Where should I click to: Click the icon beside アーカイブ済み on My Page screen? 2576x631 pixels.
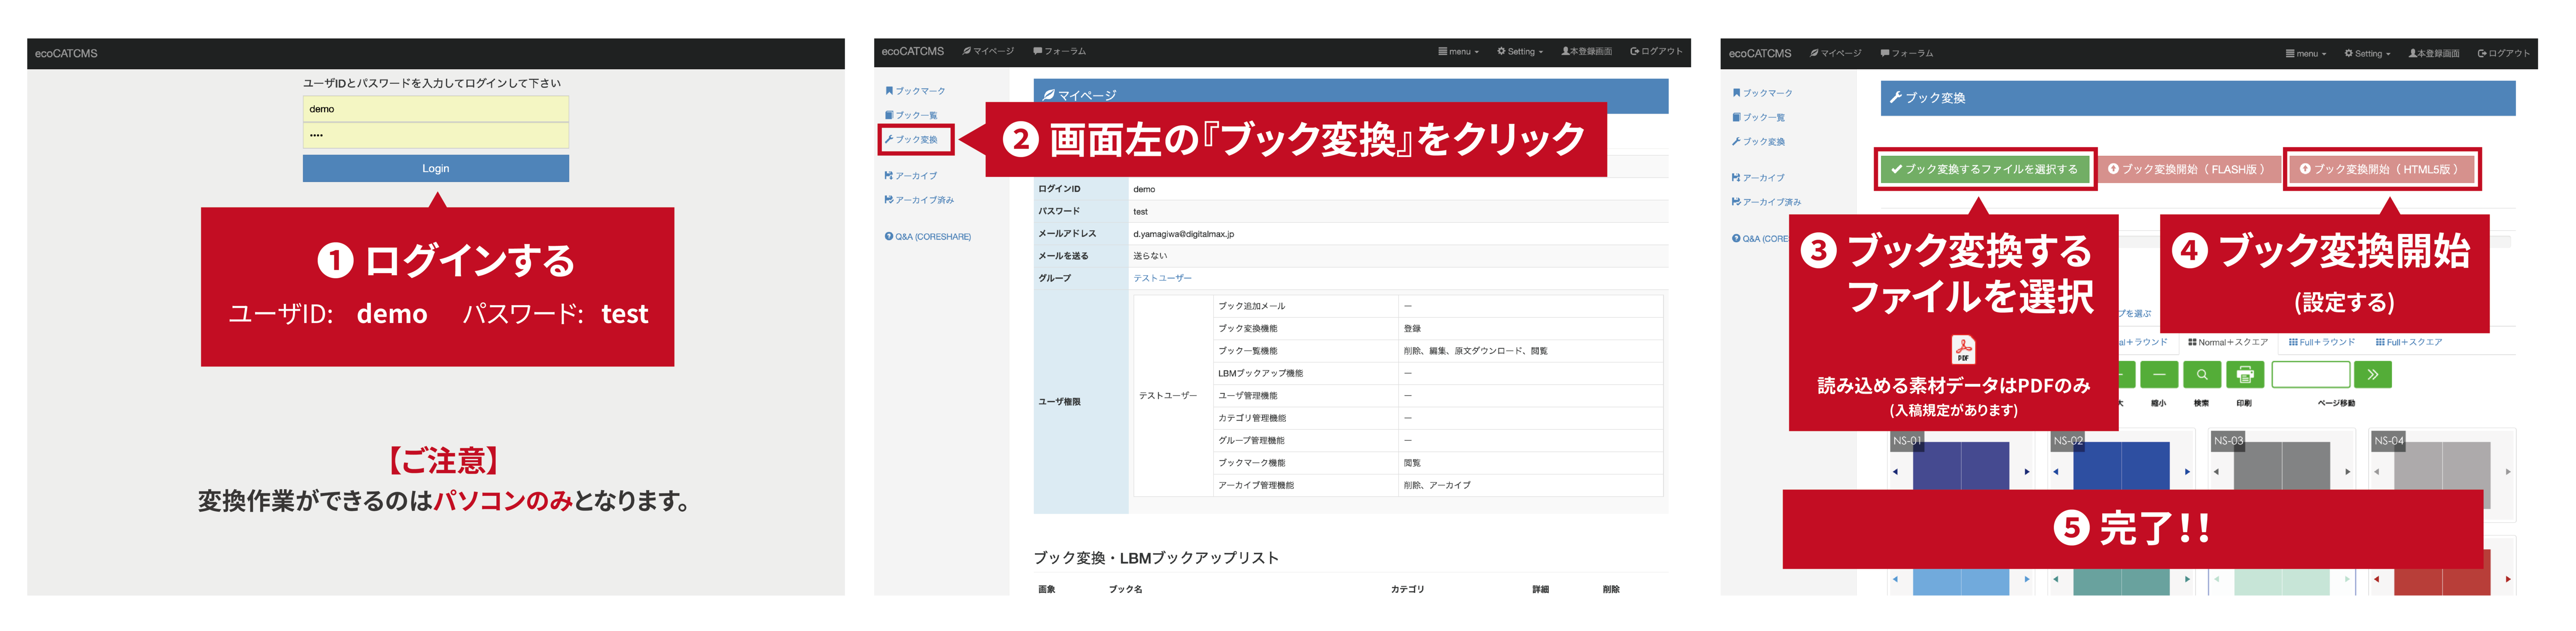coord(889,200)
